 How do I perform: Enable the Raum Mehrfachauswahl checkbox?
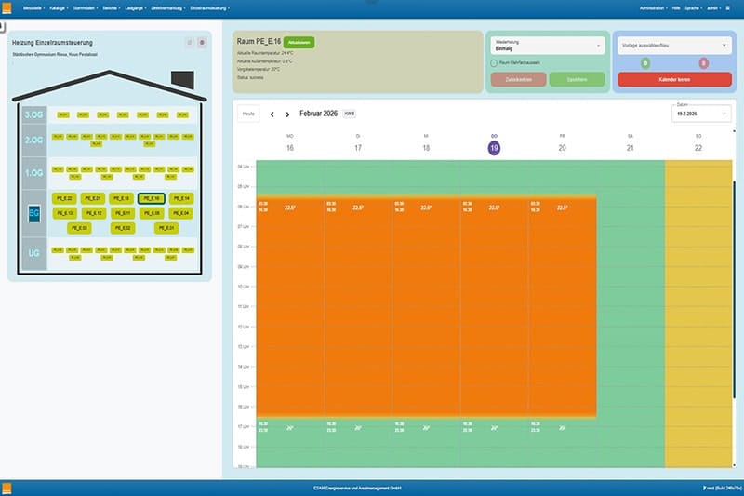click(493, 63)
